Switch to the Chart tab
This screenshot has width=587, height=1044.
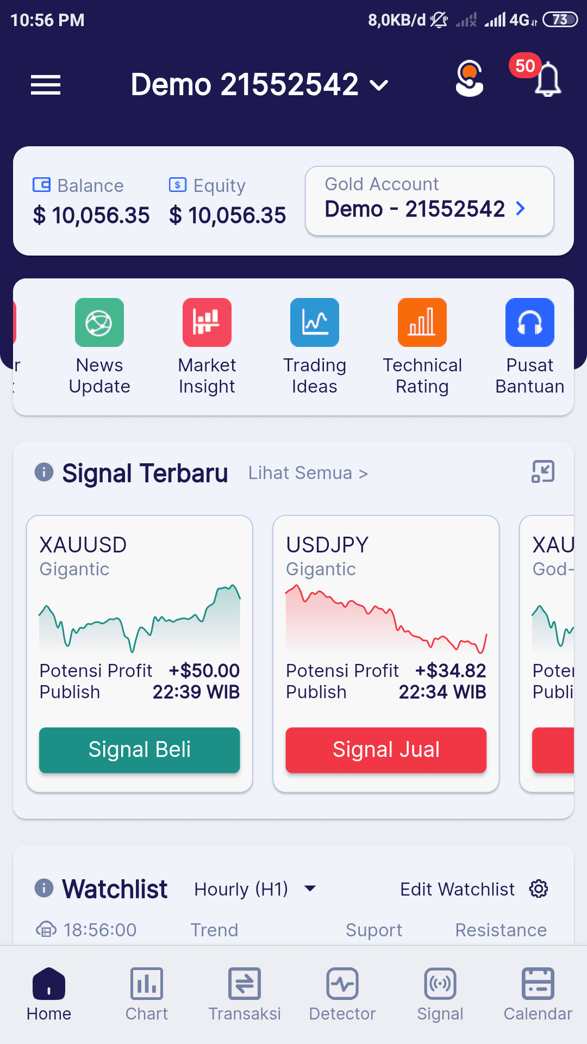click(x=147, y=995)
